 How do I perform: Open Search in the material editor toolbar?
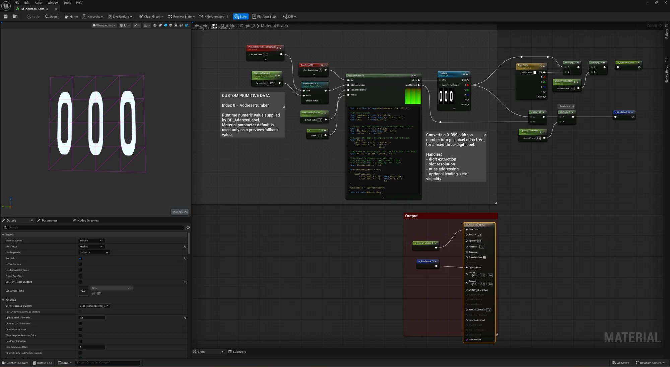(x=52, y=16)
